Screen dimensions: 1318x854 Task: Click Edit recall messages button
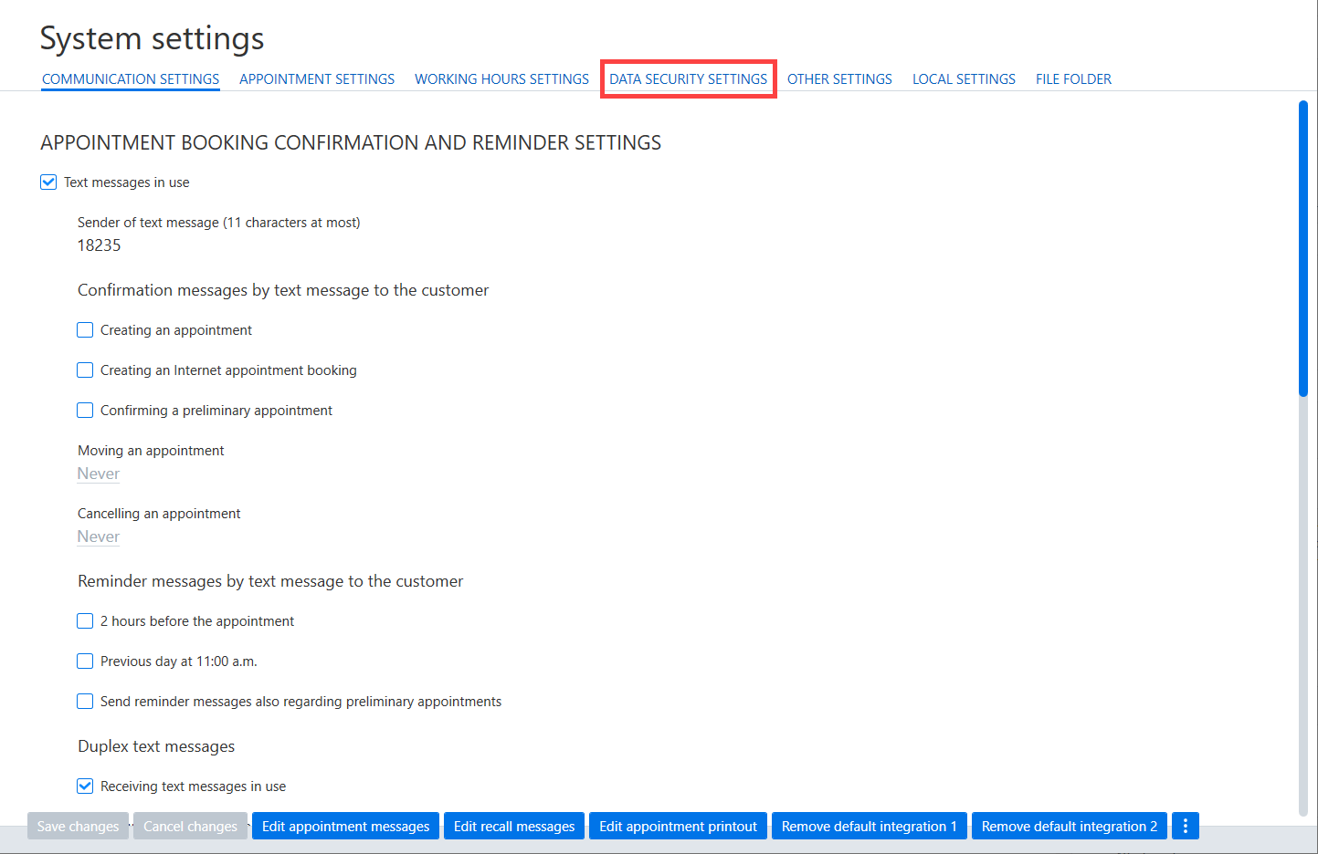coord(514,826)
